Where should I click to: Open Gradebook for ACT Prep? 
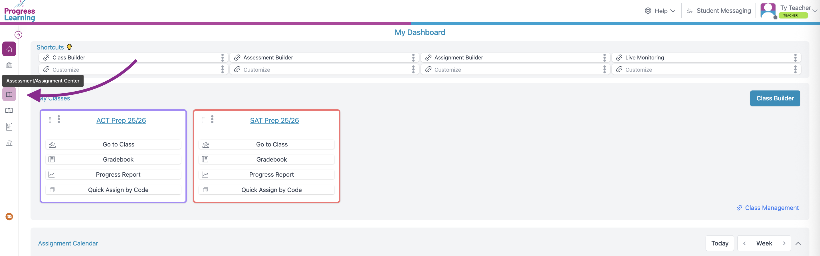pyautogui.click(x=113, y=159)
